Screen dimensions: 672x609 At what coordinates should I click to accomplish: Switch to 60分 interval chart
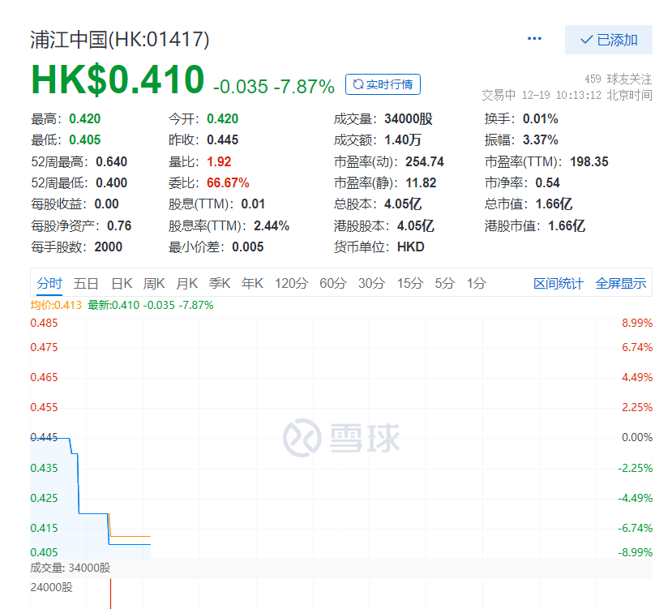tap(332, 283)
